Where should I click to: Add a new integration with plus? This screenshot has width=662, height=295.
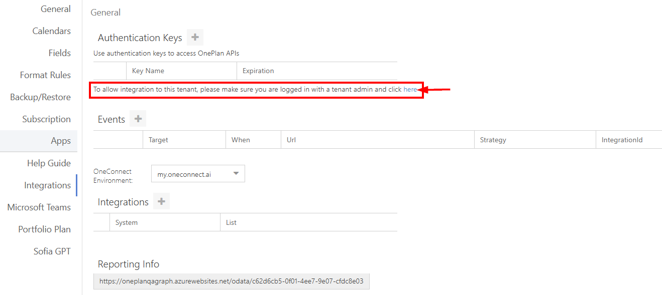coord(161,201)
